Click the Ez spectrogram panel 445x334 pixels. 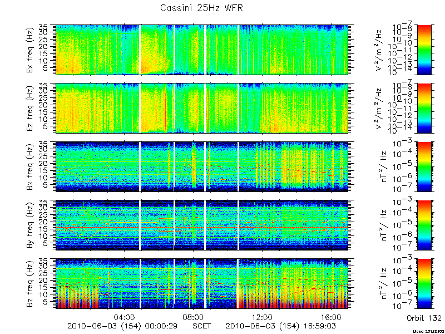tap(202, 108)
